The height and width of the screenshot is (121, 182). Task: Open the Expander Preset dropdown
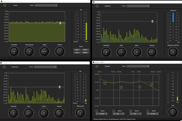138,6
